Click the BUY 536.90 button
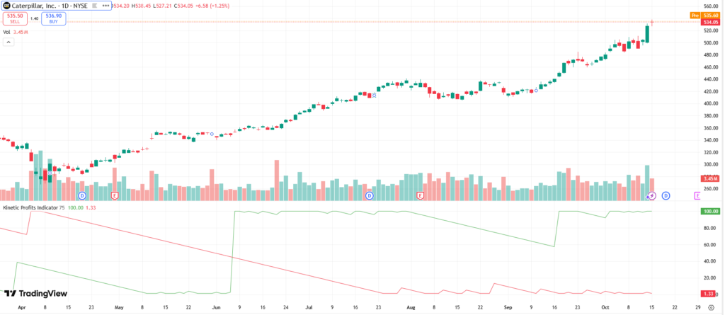Screen dimensions: 725x315 [x=53, y=18]
